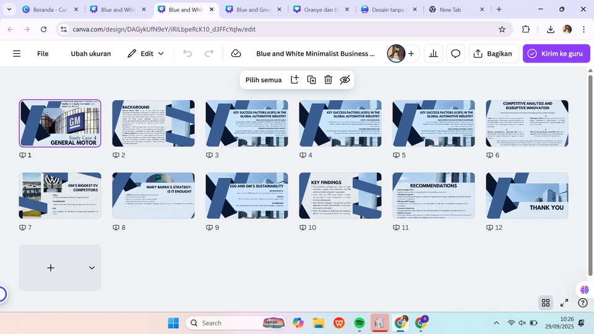Click Kirim ke guru button

point(556,54)
